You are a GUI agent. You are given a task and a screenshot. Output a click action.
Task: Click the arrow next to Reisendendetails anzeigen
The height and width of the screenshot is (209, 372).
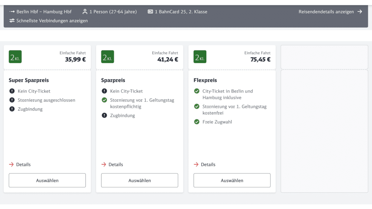(x=360, y=12)
